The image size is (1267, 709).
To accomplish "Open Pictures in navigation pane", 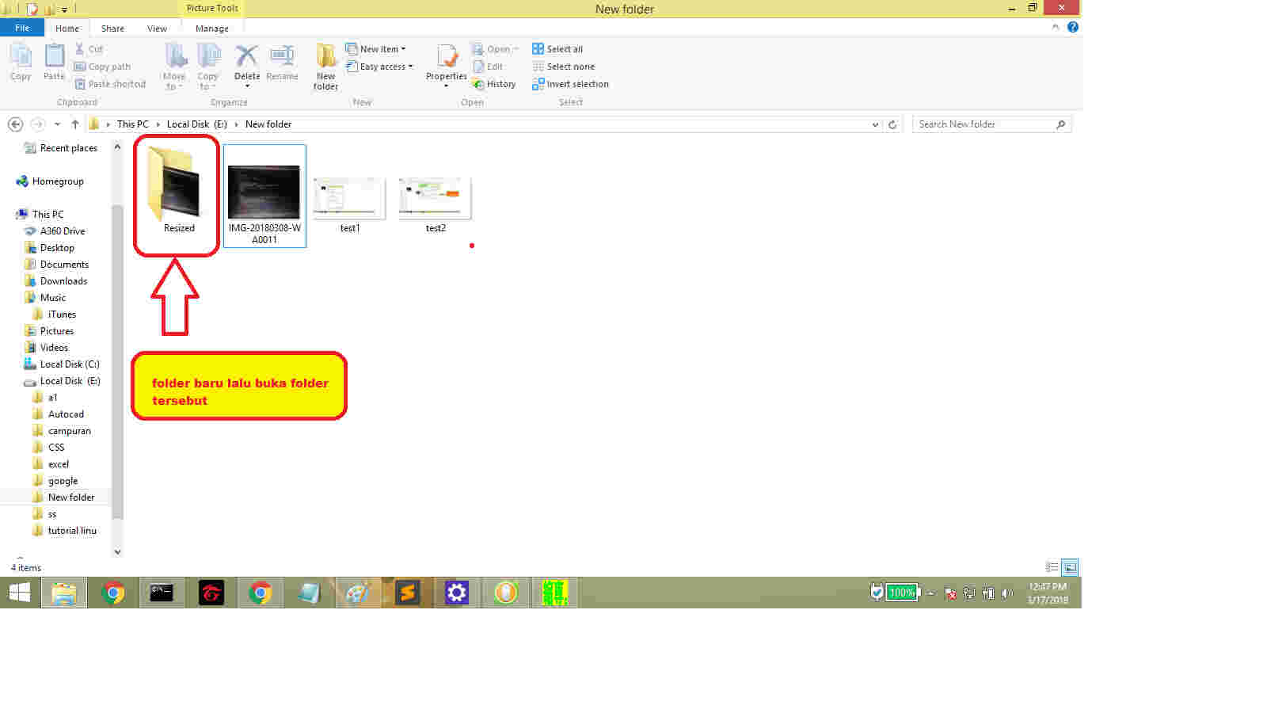I will click(x=49, y=331).
